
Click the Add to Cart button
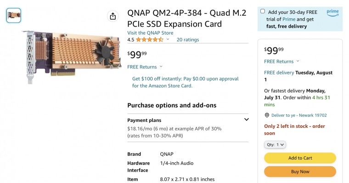pyautogui.click(x=300, y=158)
